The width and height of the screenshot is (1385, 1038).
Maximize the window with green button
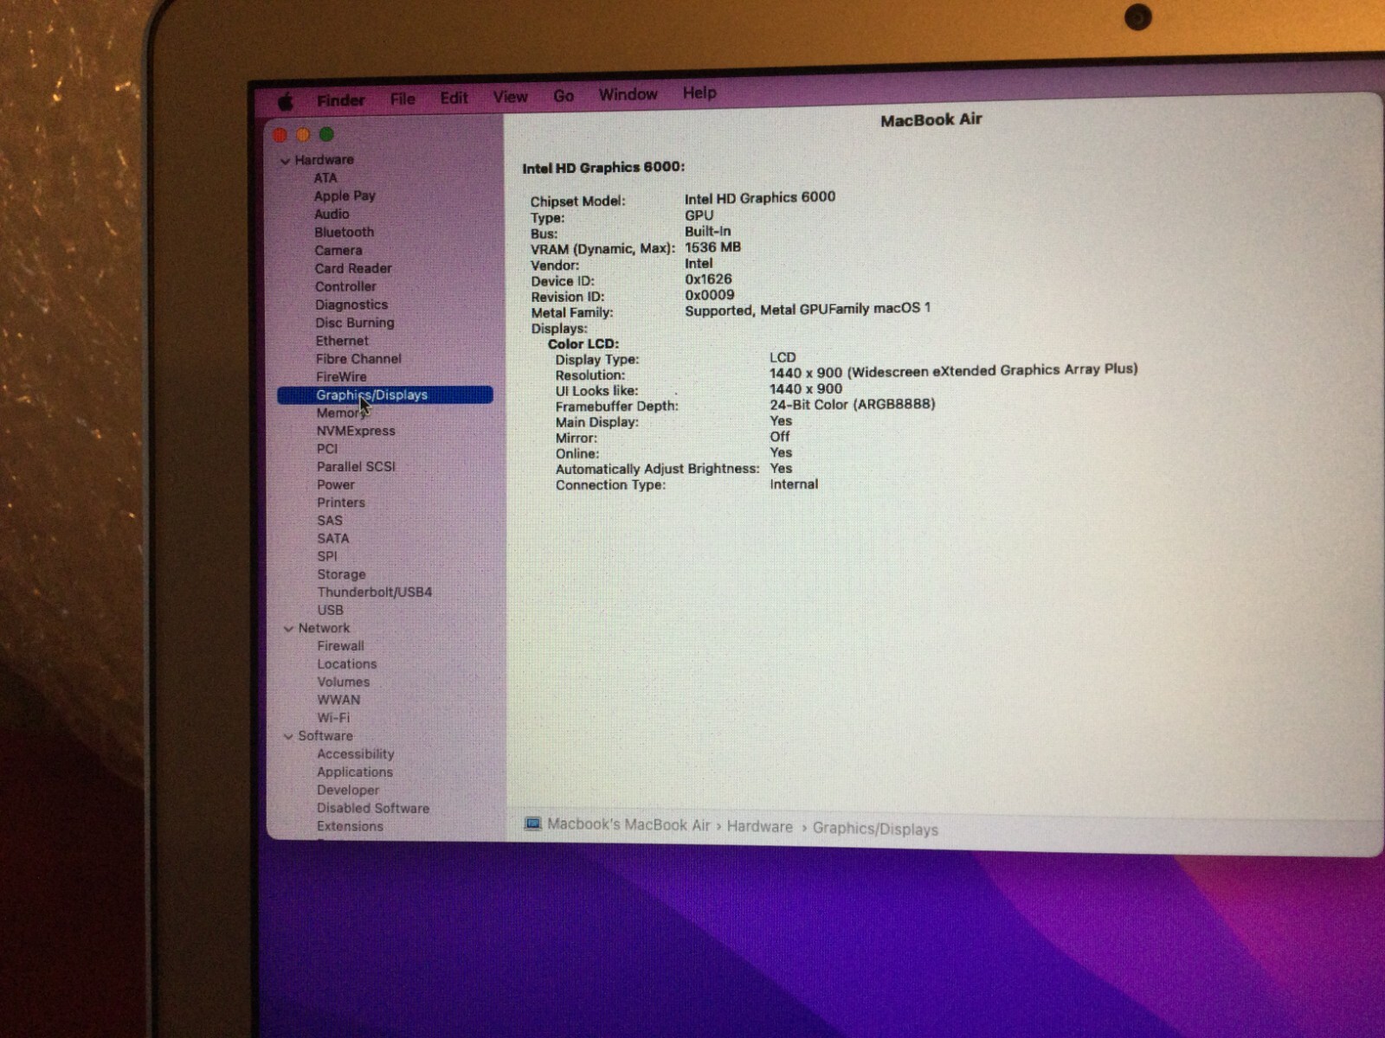coord(326,134)
